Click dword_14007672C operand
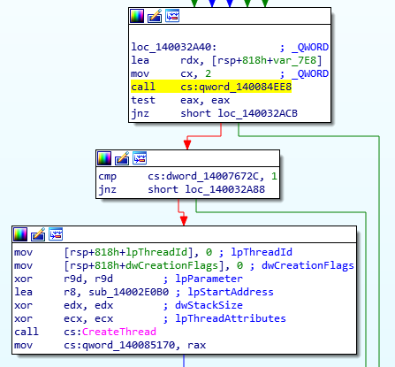This screenshot has width=395, height=367. pos(213,176)
